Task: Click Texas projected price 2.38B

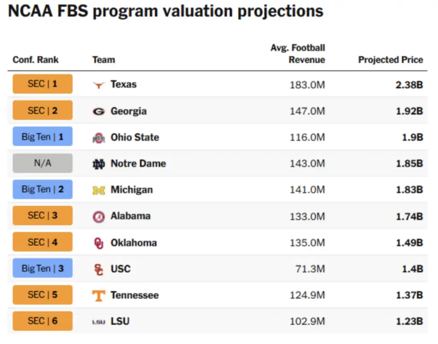Action: click(409, 85)
